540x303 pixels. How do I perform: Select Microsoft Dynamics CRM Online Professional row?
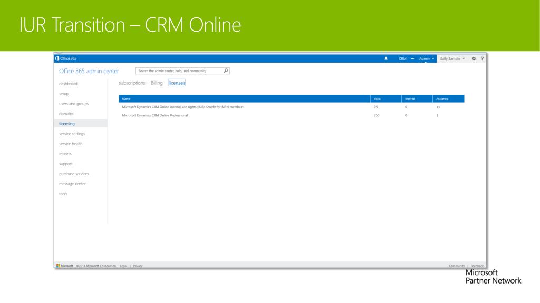tap(291, 115)
